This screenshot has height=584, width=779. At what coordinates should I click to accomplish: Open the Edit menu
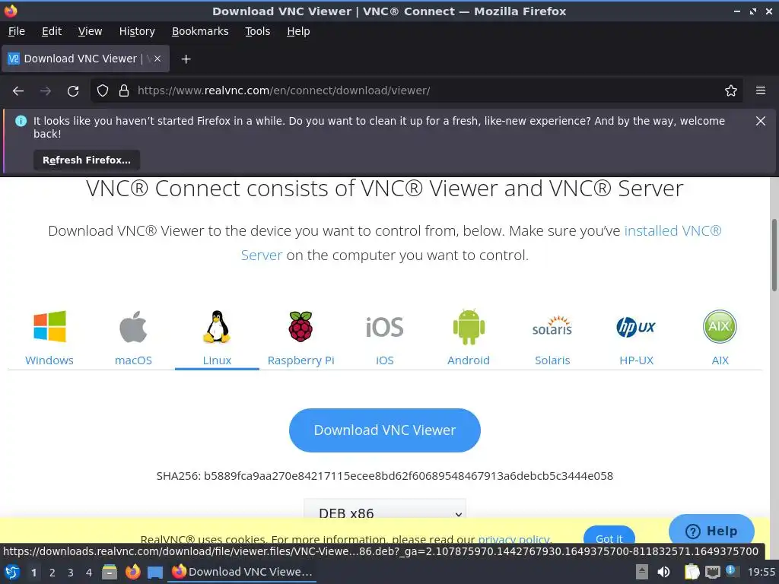(x=52, y=31)
